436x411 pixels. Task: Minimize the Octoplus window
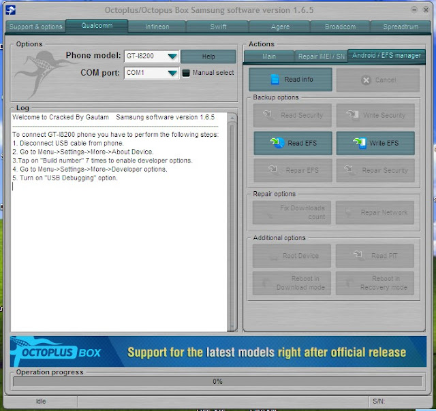tap(414, 10)
